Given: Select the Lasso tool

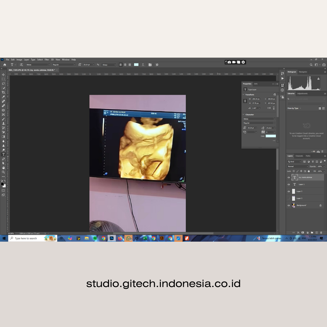Looking at the screenshot, I should point(3,84).
